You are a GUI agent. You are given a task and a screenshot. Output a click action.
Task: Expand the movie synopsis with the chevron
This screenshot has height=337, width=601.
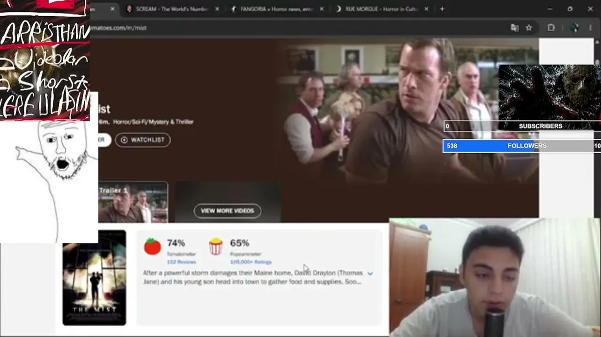tap(370, 273)
